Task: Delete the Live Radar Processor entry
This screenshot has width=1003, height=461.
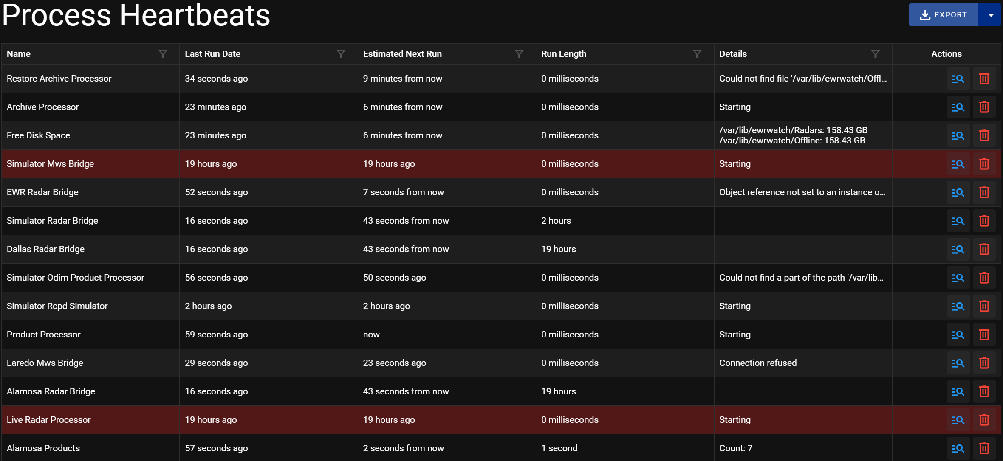Action: 984,420
